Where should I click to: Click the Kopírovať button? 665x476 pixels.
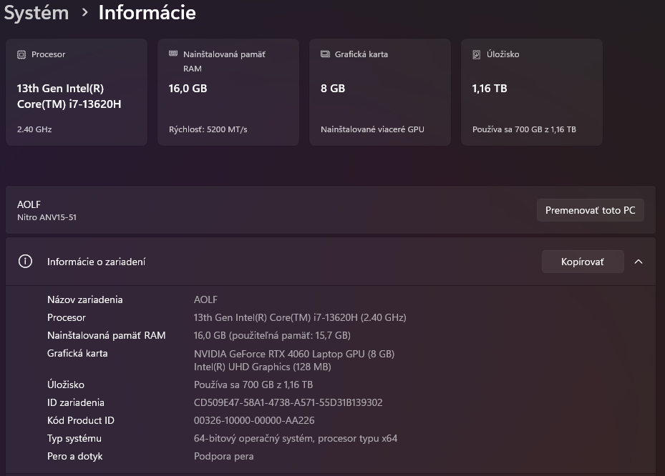pyautogui.click(x=583, y=262)
